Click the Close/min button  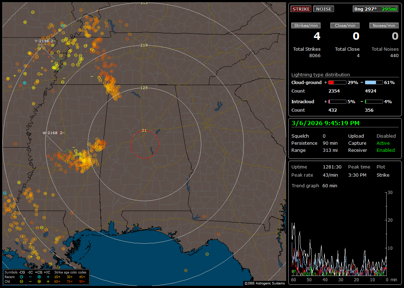[345, 26]
